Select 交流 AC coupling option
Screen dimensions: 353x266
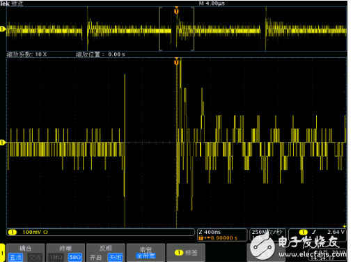[x=35, y=257]
